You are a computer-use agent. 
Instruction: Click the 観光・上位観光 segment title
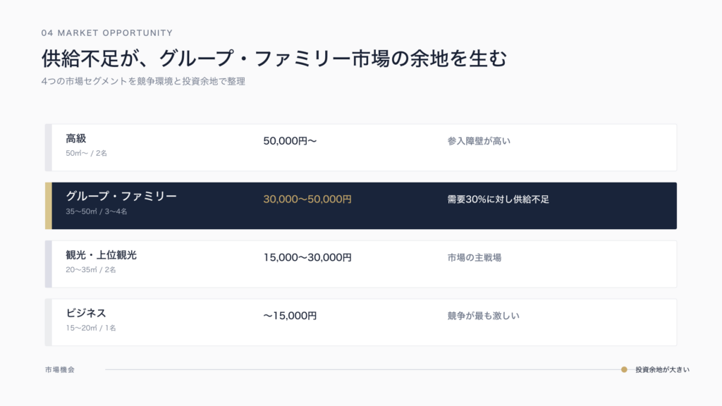pos(102,255)
